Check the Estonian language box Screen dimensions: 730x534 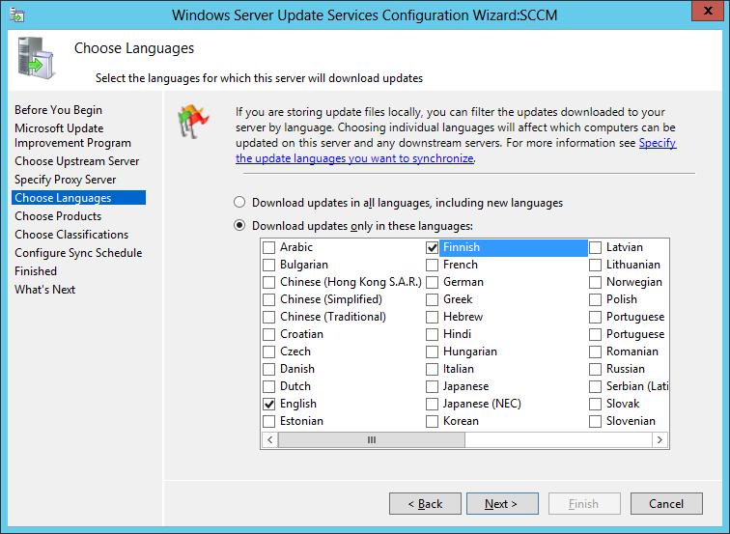pyautogui.click(x=269, y=421)
